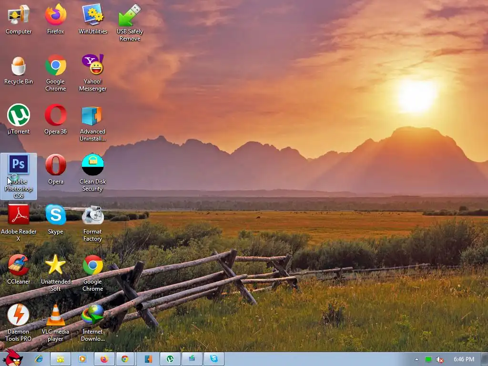Select the Opera shortcut beside Clean Disk Security

click(x=55, y=170)
